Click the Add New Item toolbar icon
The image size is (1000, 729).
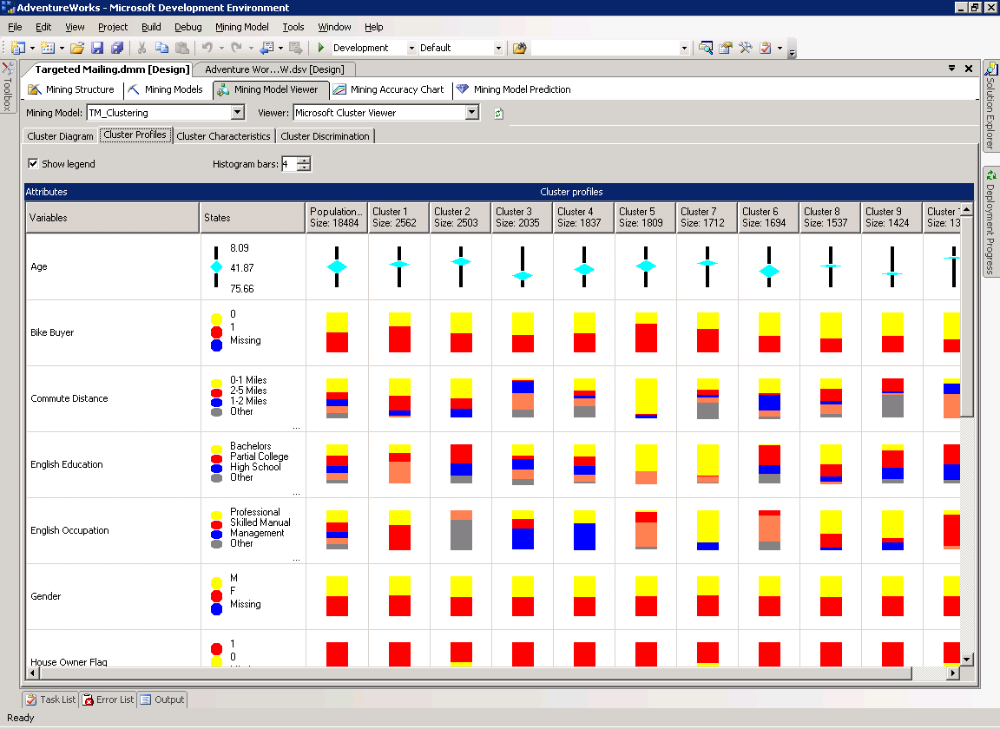click(x=47, y=48)
